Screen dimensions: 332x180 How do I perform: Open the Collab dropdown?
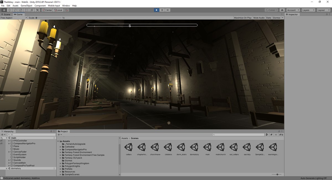tap(271, 10)
